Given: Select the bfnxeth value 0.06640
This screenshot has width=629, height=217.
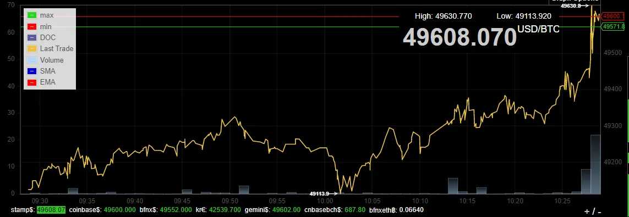Looking at the screenshot, I should (411, 210).
